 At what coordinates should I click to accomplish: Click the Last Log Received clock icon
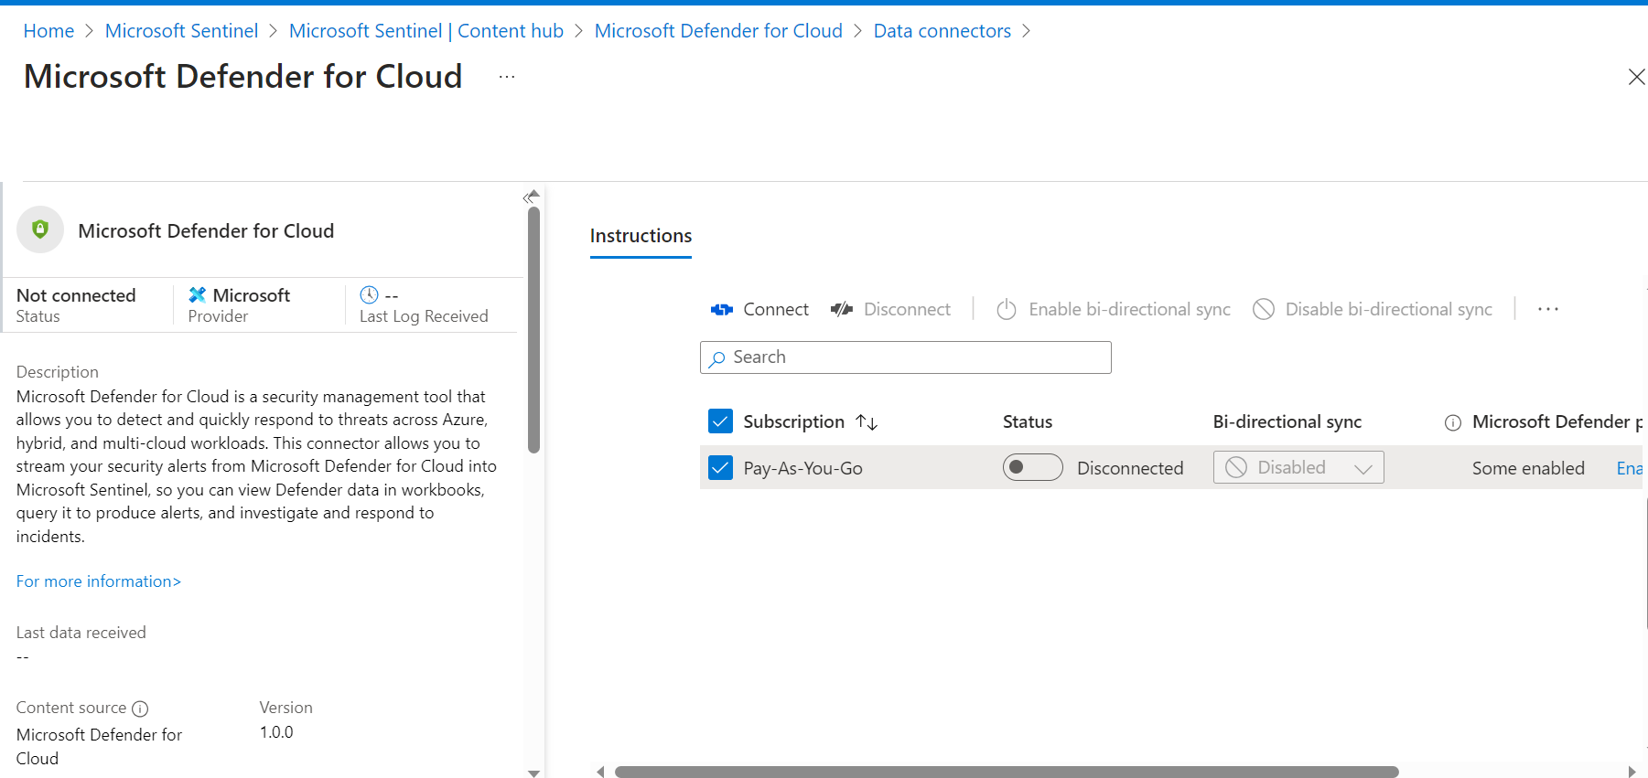(369, 294)
